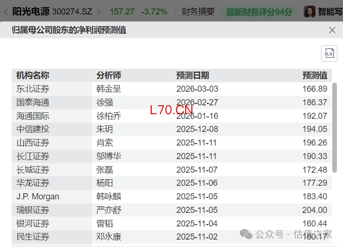Screen dimensions: 343x248
Task: Click the 智能写 assistant avatar icon
Action: click(309, 12)
